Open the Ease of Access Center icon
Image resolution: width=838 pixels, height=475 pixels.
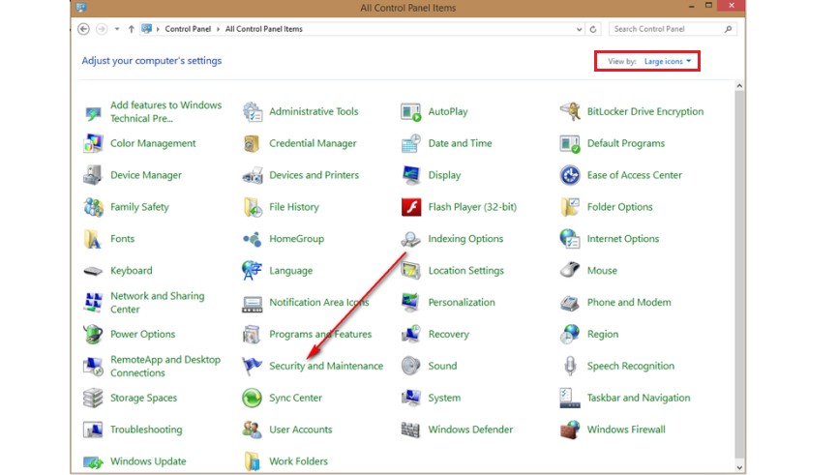click(x=570, y=175)
